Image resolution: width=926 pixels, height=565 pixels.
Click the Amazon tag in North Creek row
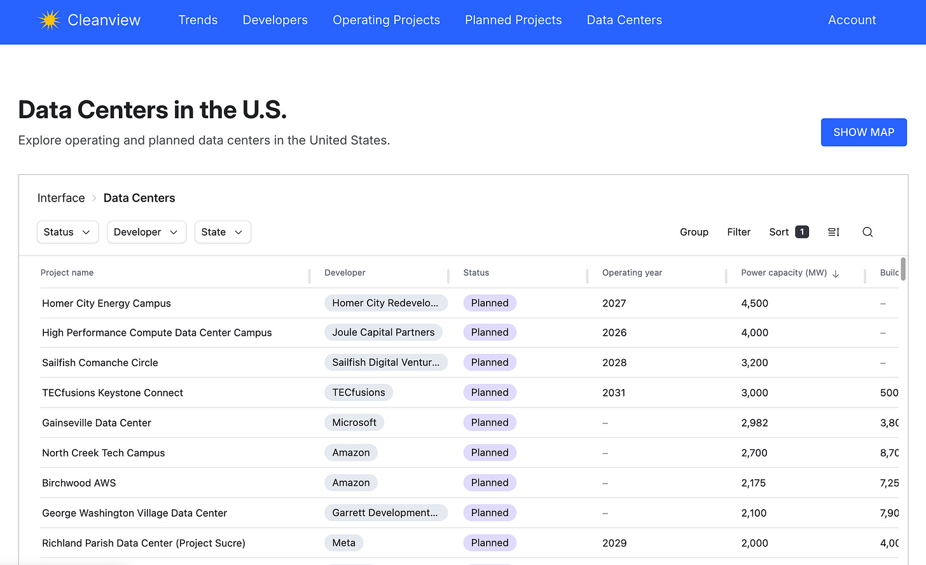click(x=351, y=453)
